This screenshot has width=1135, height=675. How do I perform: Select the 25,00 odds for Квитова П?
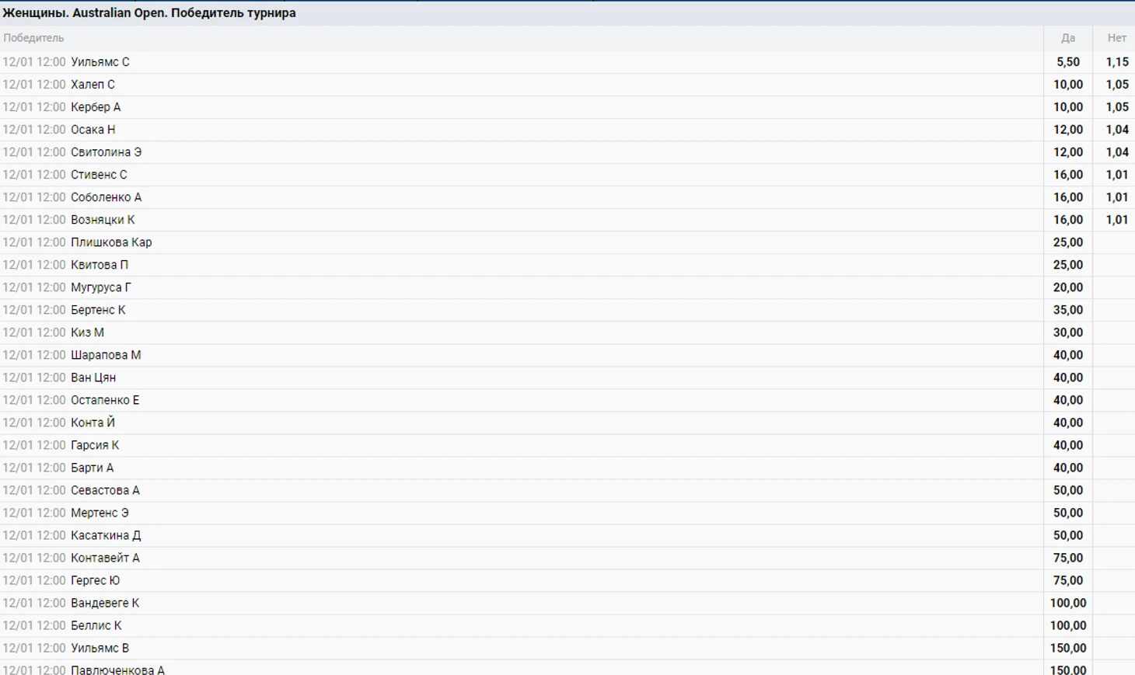[1067, 265]
